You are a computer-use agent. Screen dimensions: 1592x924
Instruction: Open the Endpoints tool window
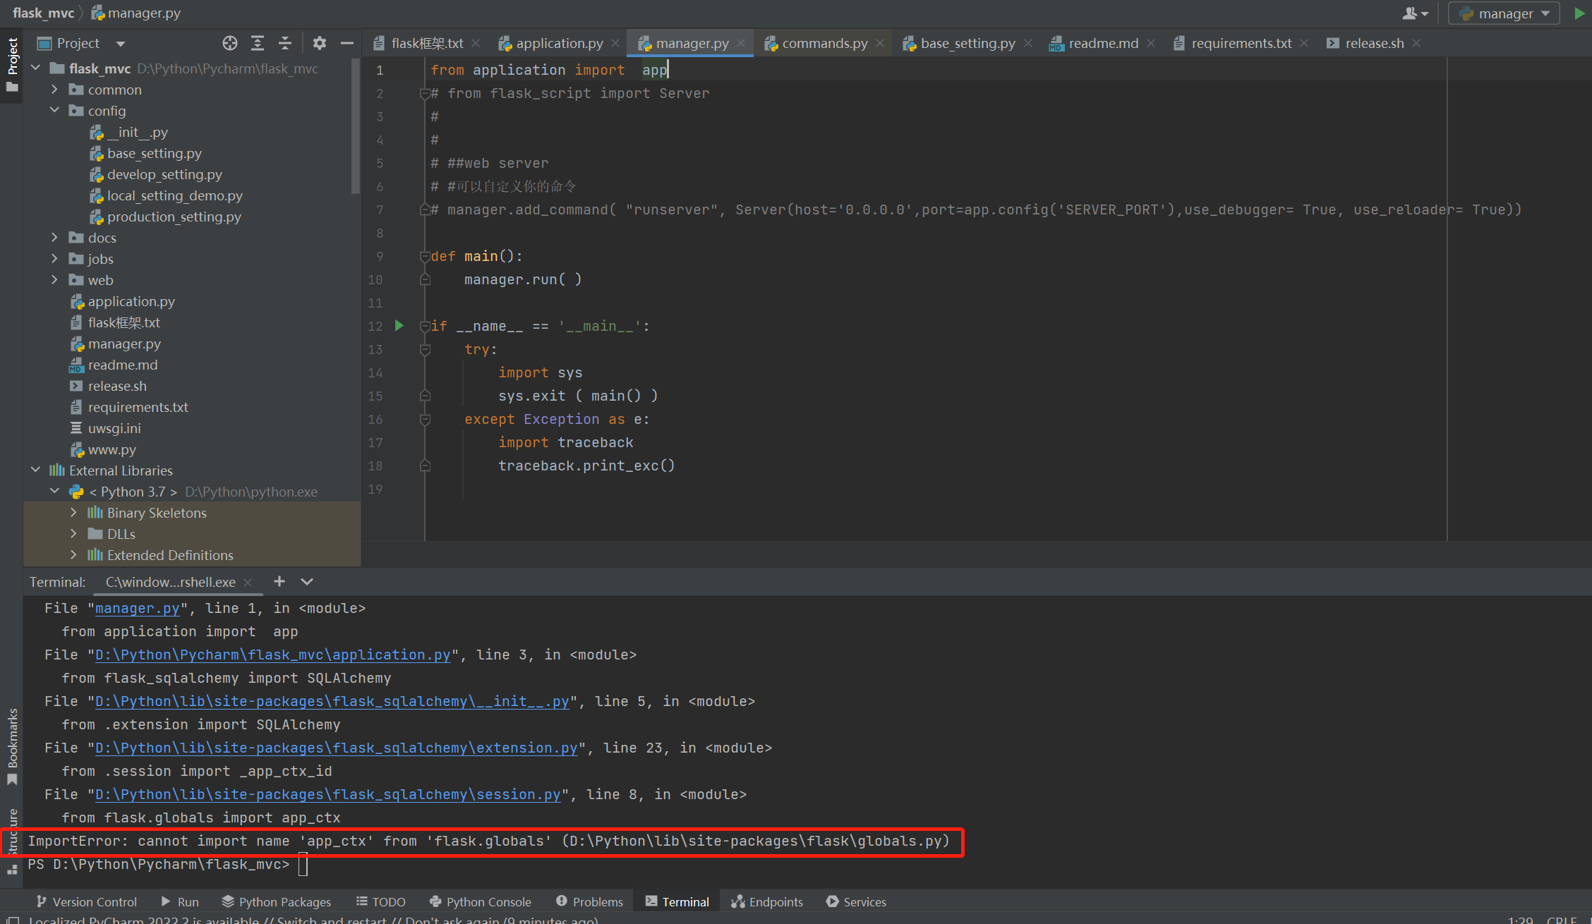point(767,901)
